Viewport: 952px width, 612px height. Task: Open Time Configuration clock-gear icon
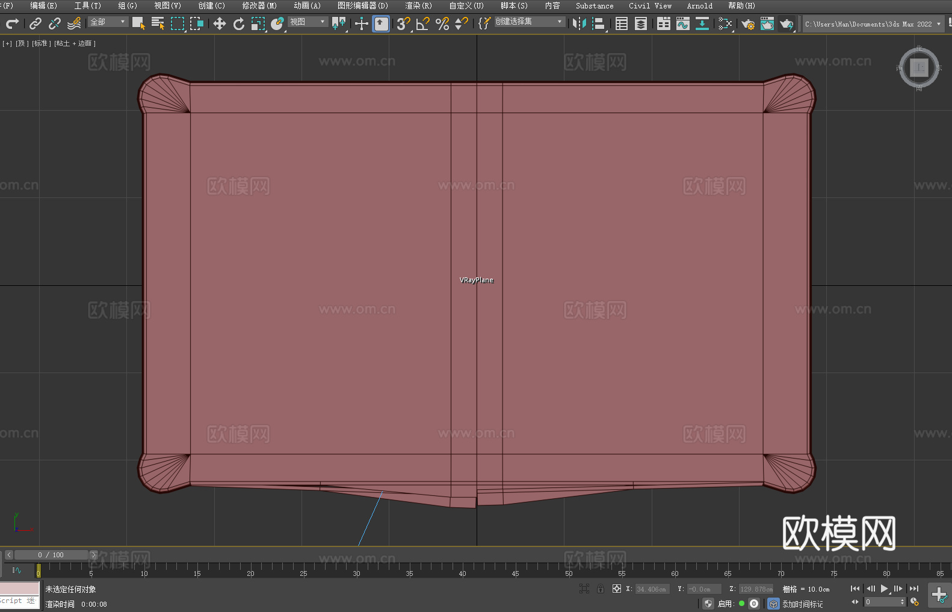(x=915, y=602)
